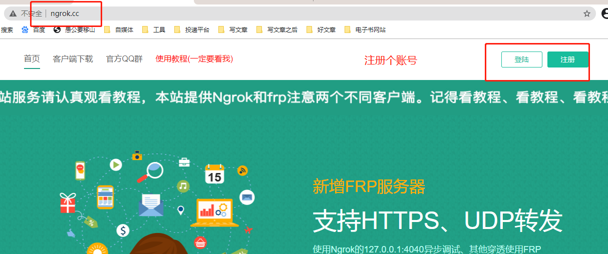Open the 自媒体 bookmark folder

pyautogui.click(x=119, y=30)
